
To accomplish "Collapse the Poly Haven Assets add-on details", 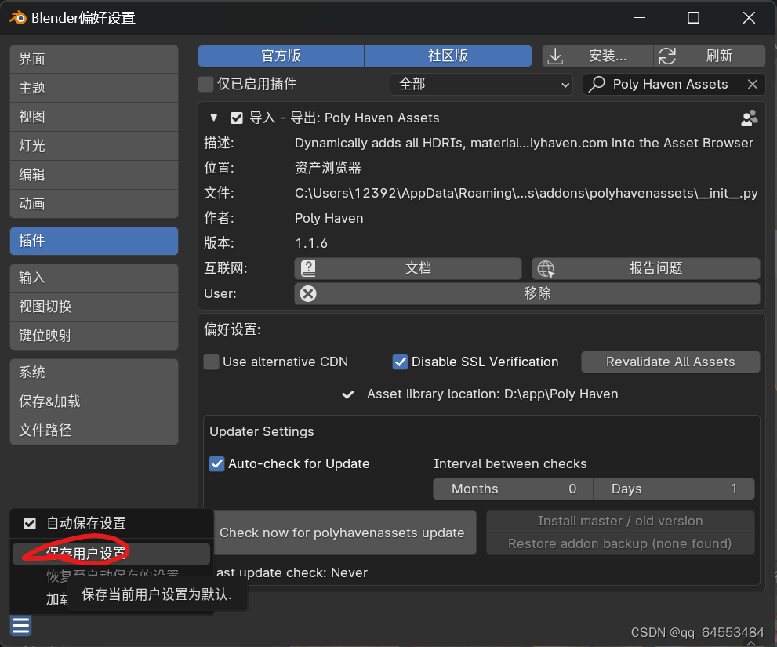I will tap(213, 118).
